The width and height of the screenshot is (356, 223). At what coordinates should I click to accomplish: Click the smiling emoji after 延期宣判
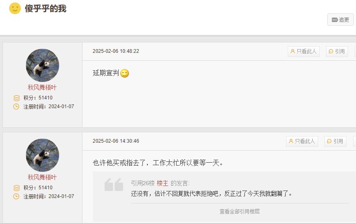point(124,73)
